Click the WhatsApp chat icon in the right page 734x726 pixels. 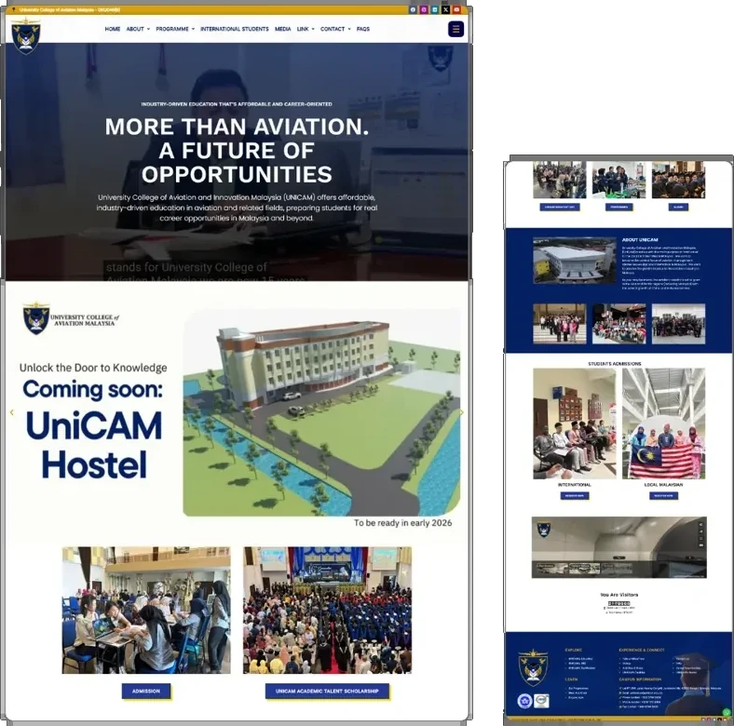pos(726,712)
